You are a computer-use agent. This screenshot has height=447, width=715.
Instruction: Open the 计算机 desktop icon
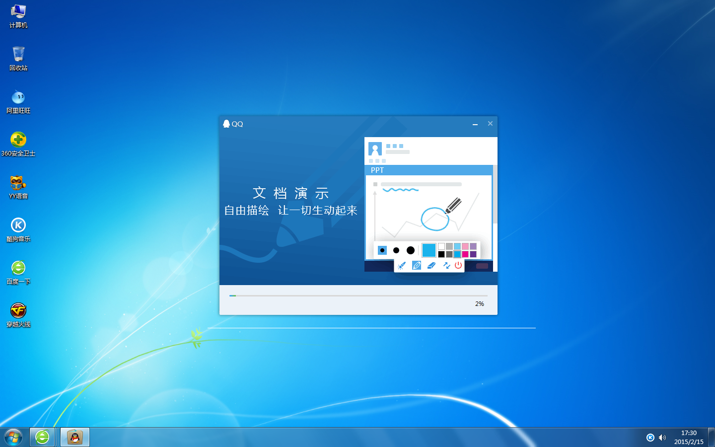click(x=18, y=16)
